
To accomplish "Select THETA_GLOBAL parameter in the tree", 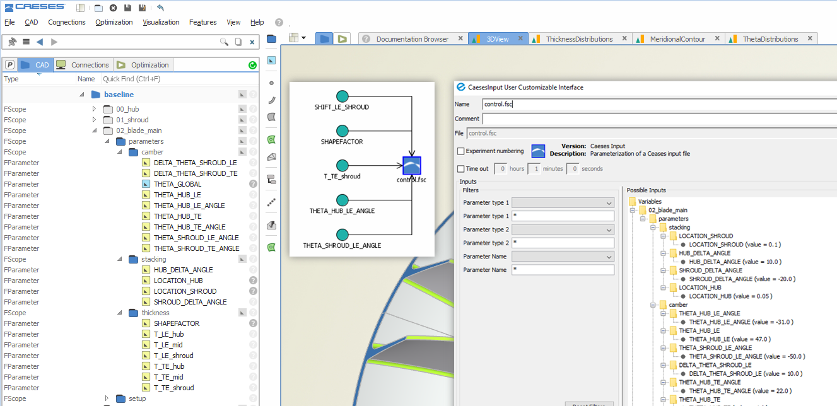I will [177, 184].
